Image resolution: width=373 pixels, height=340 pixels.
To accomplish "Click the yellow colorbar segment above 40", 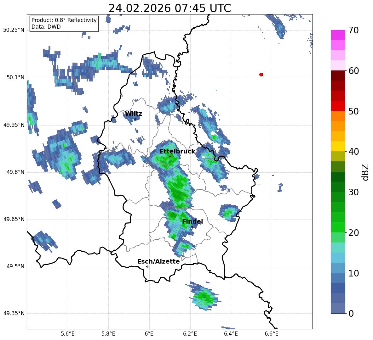I will coord(338,146).
